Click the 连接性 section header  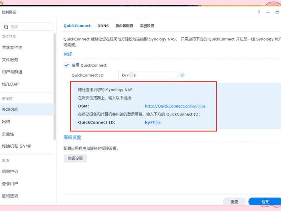(7, 98)
